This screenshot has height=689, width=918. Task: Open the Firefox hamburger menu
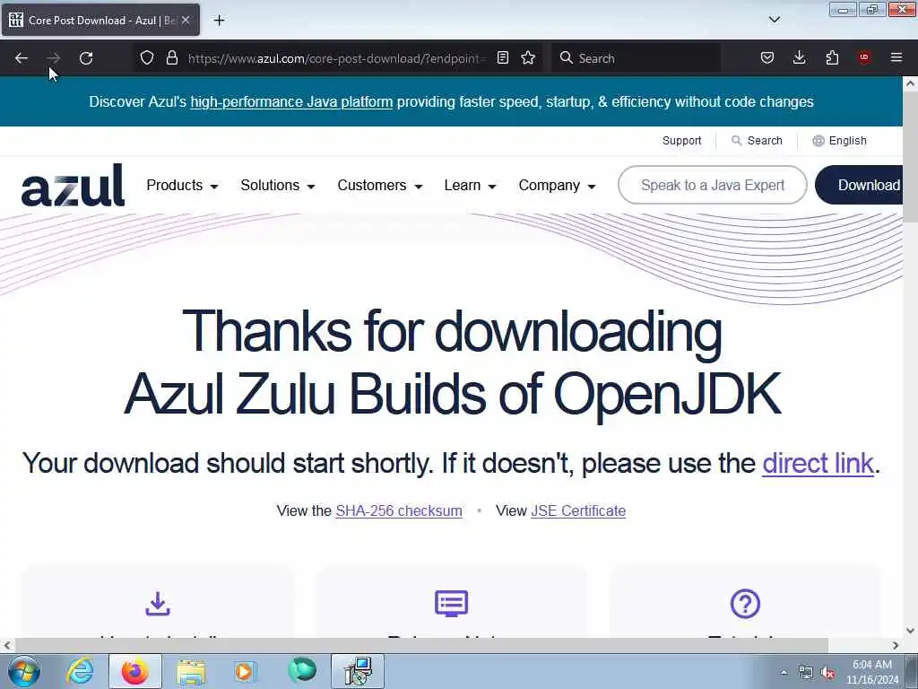coord(896,57)
